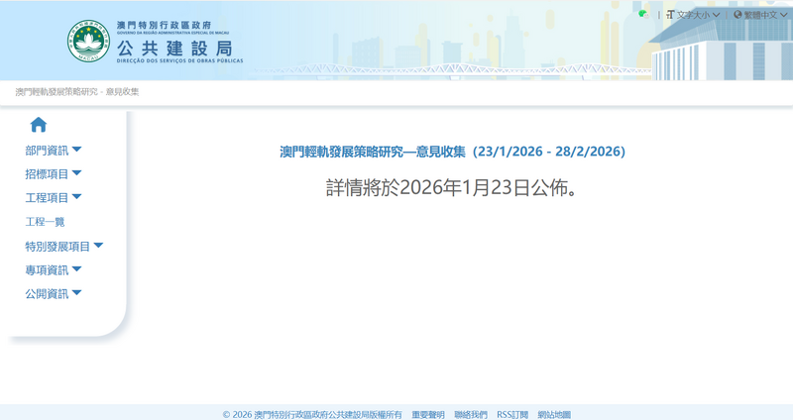Click the breadcrumb 澳門輕軌發展策略研究 - 意見收集
793x420 pixels.
(77, 91)
